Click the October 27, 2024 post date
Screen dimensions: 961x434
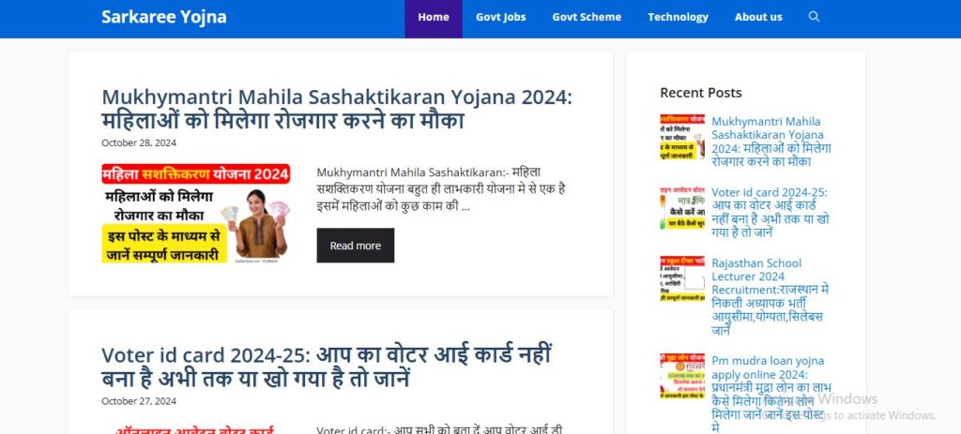139,401
